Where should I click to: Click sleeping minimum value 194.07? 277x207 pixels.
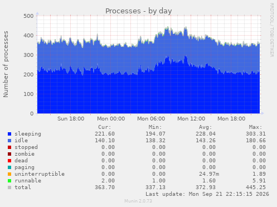tap(155, 134)
